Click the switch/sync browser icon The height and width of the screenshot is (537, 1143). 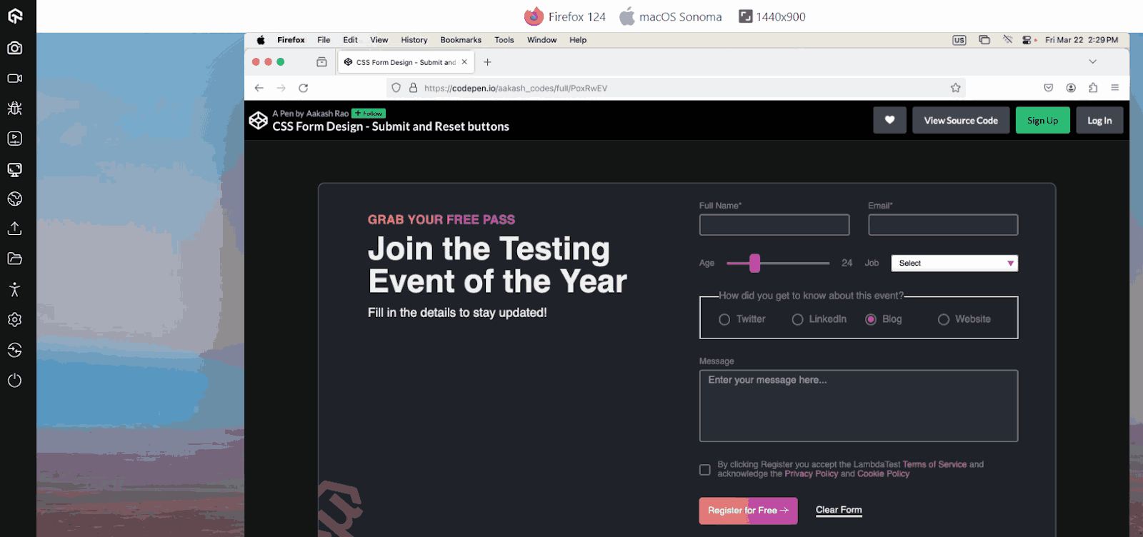(15, 350)
